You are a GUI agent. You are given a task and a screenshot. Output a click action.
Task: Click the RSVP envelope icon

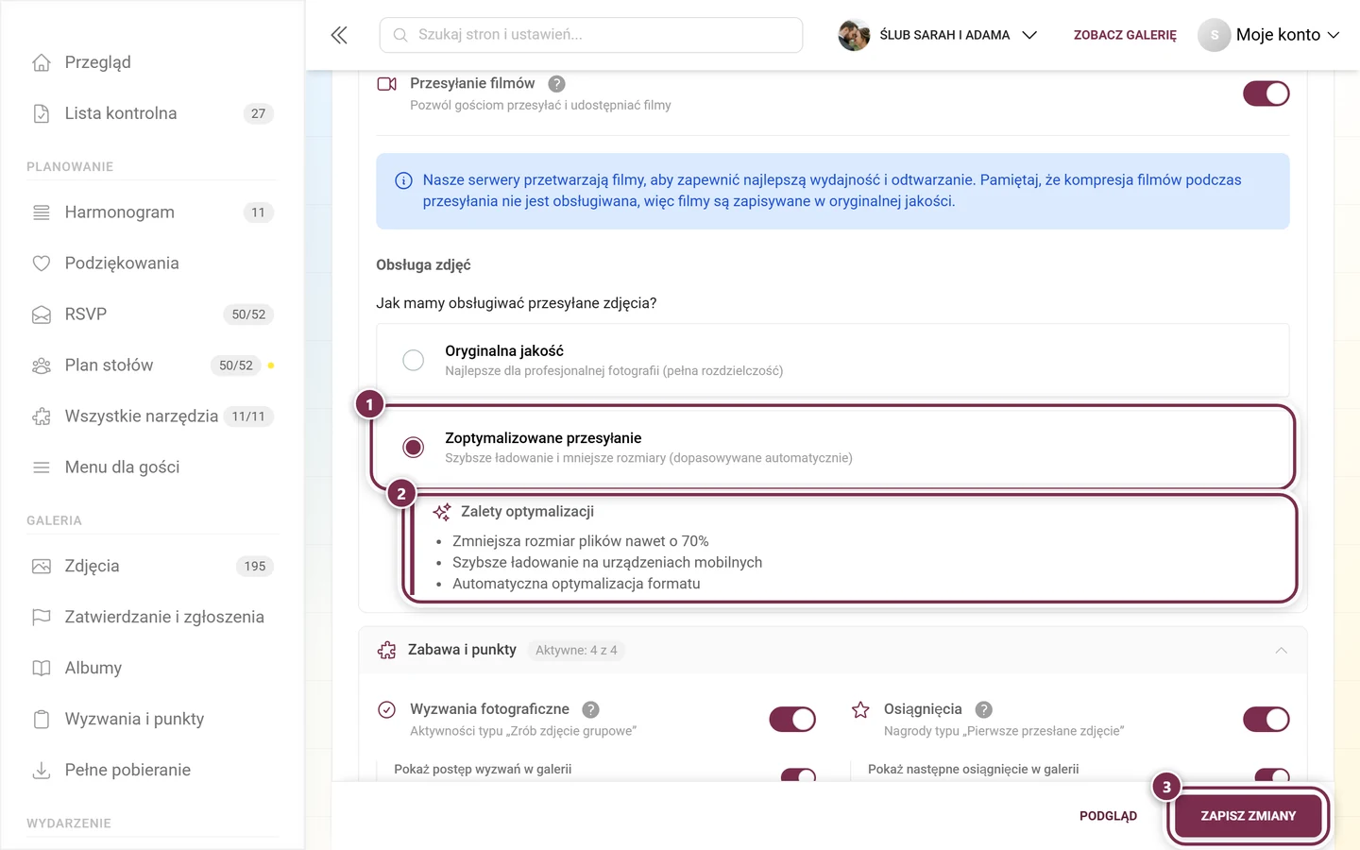(x=42, y=314)
